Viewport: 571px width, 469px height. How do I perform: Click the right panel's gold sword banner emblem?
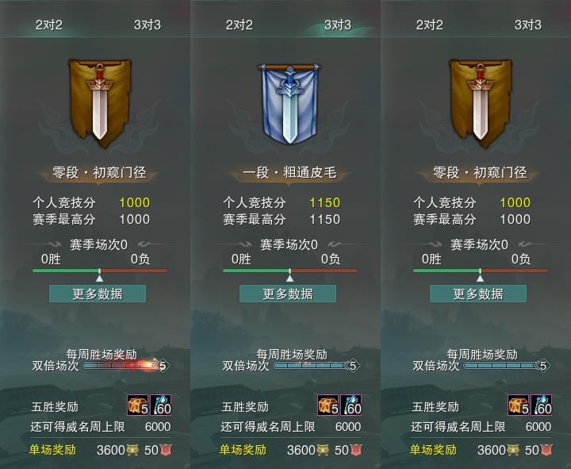481,103
